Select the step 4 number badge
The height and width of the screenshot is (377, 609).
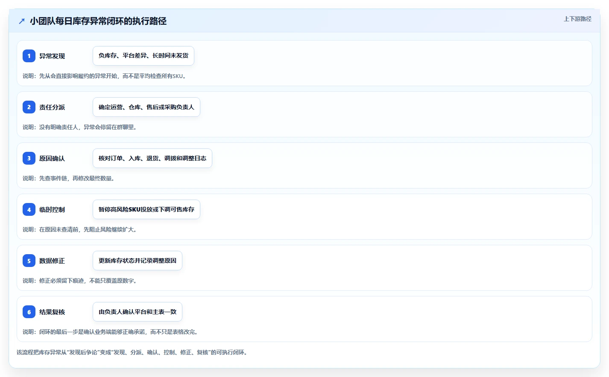click(29, 209)
